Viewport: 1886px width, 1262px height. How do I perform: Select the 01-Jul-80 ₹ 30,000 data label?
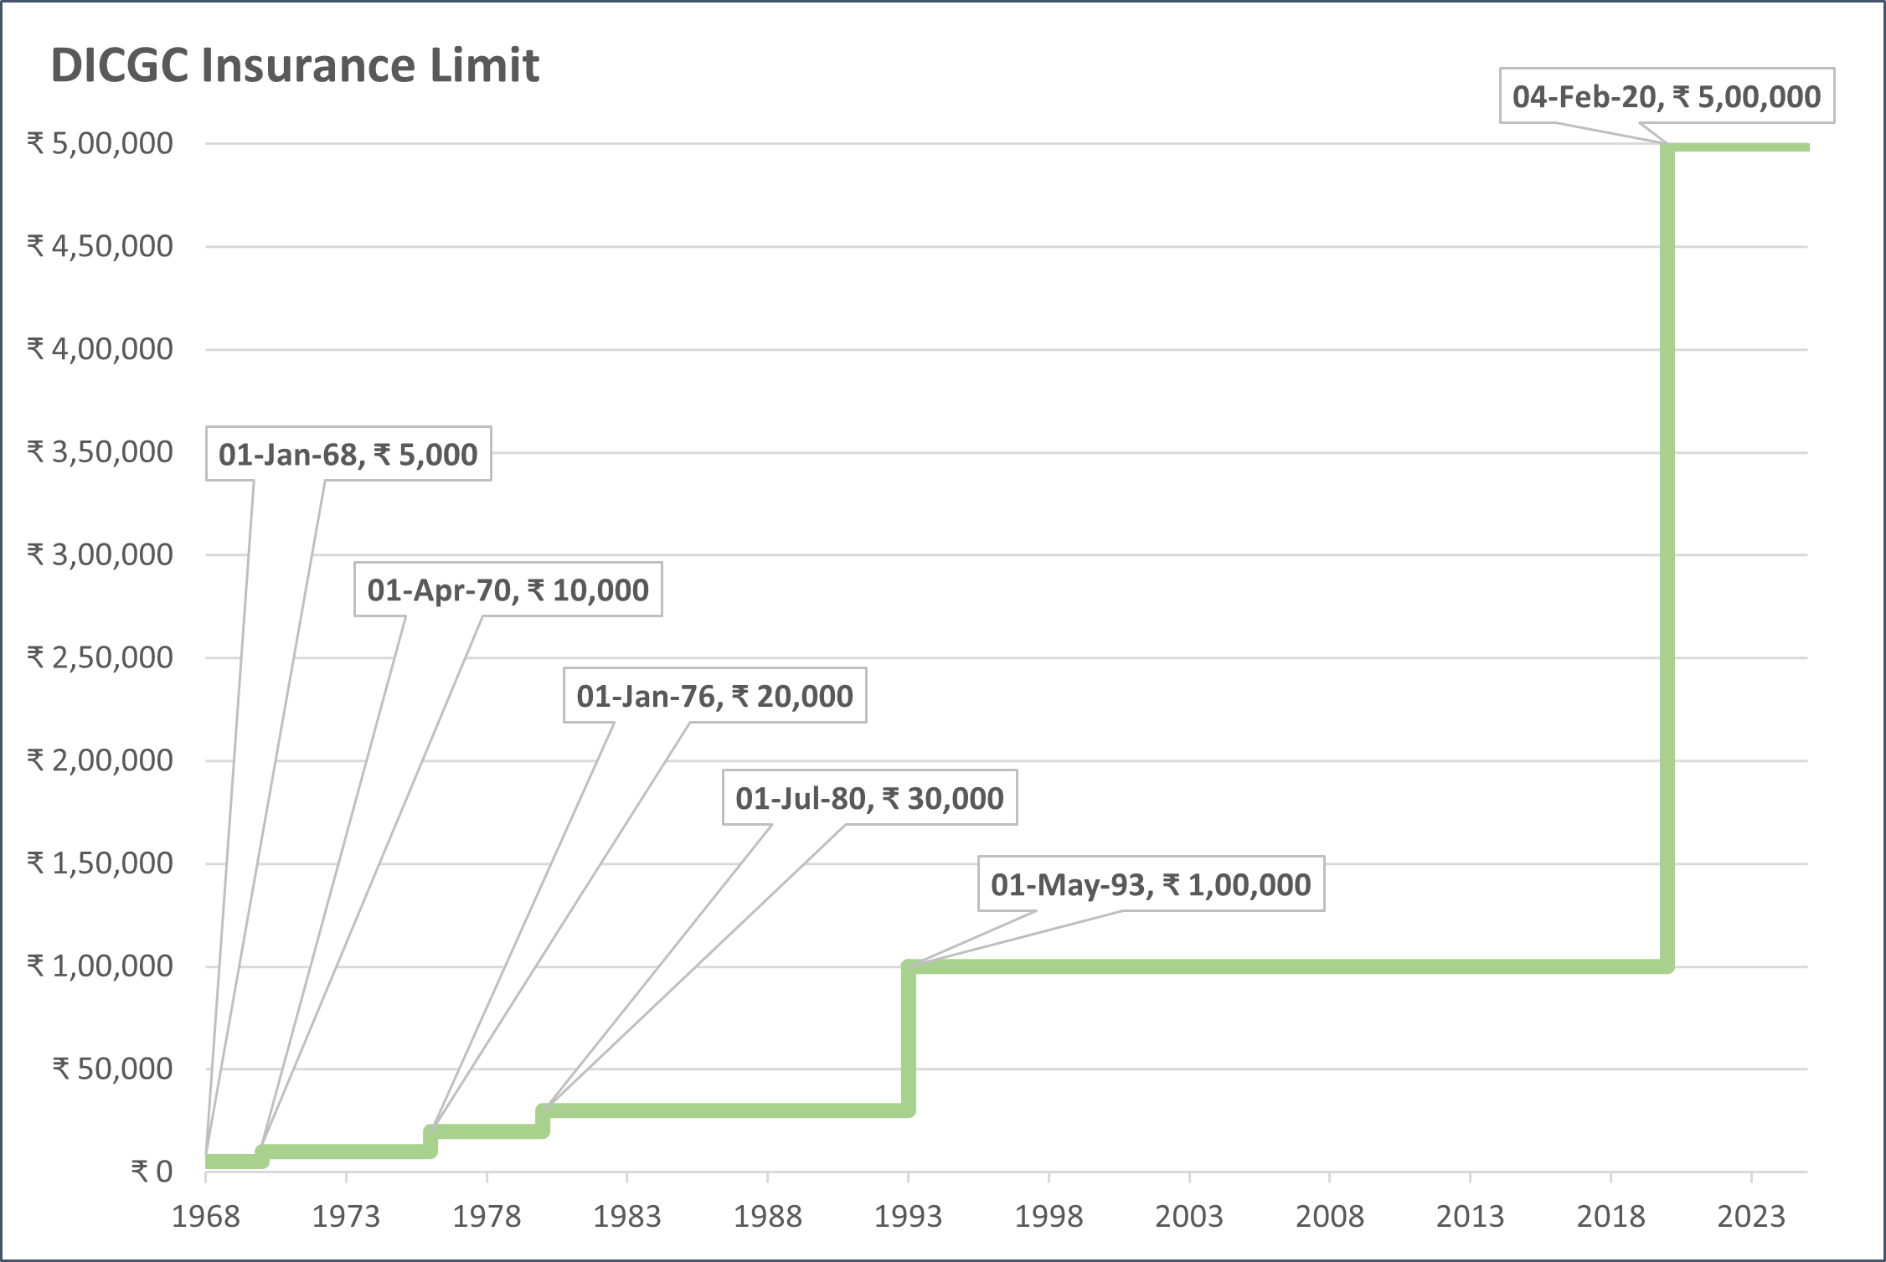pos(869,798)
